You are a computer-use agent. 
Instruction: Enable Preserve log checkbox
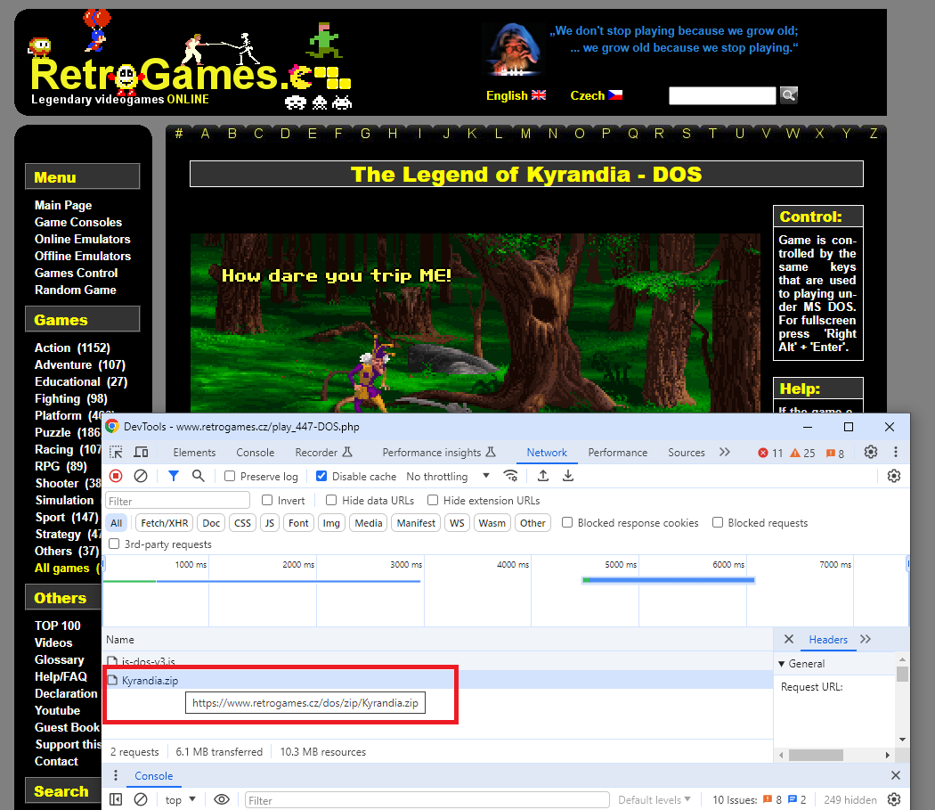point(230,476)
